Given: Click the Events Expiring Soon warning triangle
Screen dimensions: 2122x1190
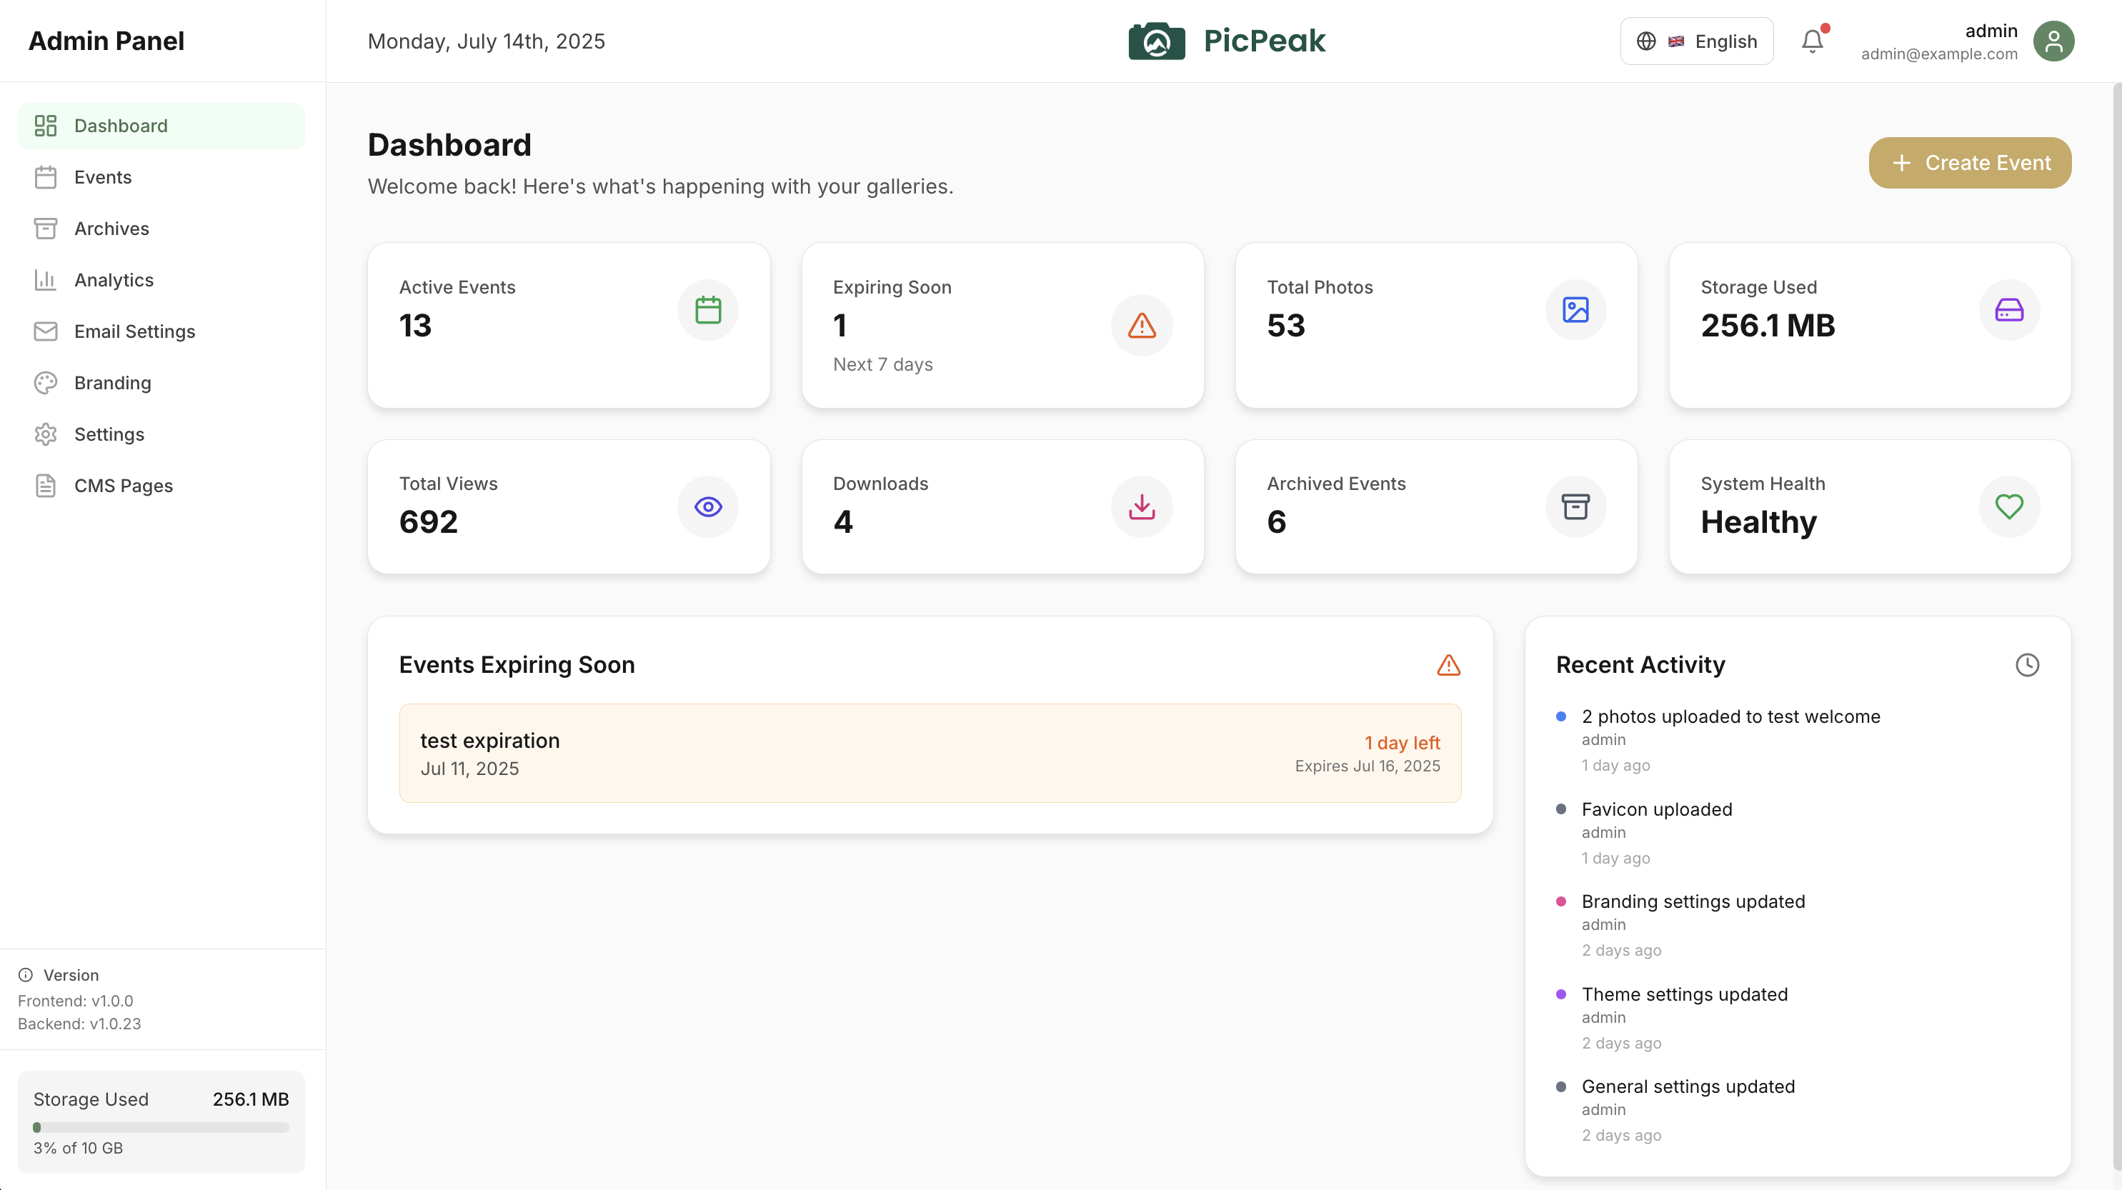Looking at the screenshot, I should pyautogui.click(x=1448, y=666).
